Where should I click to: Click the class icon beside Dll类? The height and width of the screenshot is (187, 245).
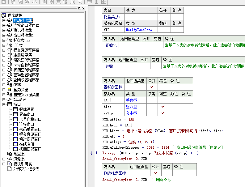pos(10,45)
